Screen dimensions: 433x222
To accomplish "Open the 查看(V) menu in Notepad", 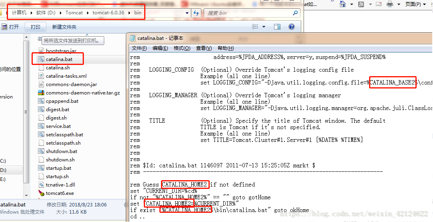I will [x=204, y=48].
